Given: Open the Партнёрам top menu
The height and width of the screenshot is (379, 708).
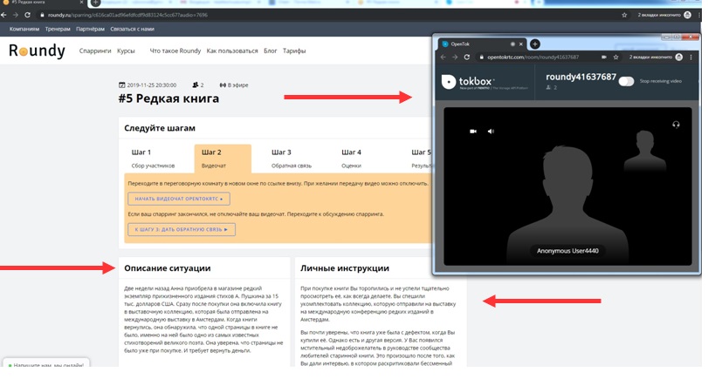Looking at the screenshot, I should click(90, 29).
